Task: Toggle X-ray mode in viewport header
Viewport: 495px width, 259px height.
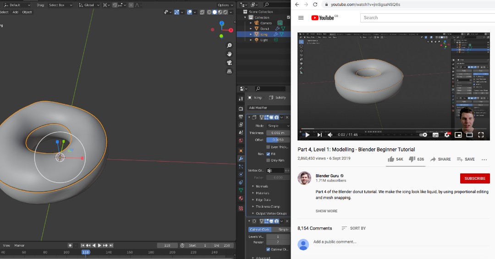Action: tap(202, 12)
